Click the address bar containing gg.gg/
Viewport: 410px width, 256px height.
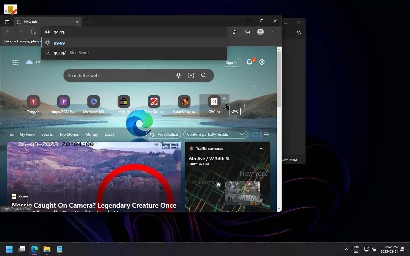(x=134, y=32)
